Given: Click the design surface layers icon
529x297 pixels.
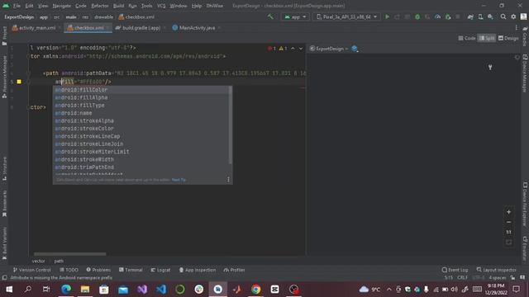Looking at the screenshot, I should (x=355, y=49).
